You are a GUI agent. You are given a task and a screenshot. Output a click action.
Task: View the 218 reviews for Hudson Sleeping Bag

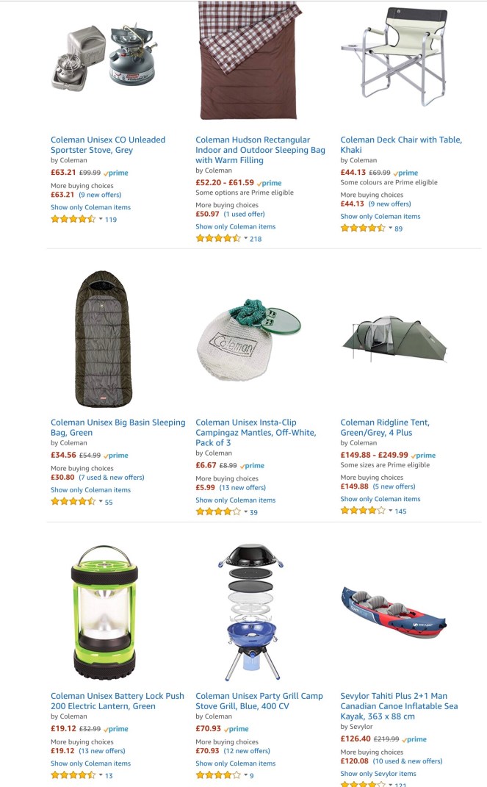(x=256, y=239)
